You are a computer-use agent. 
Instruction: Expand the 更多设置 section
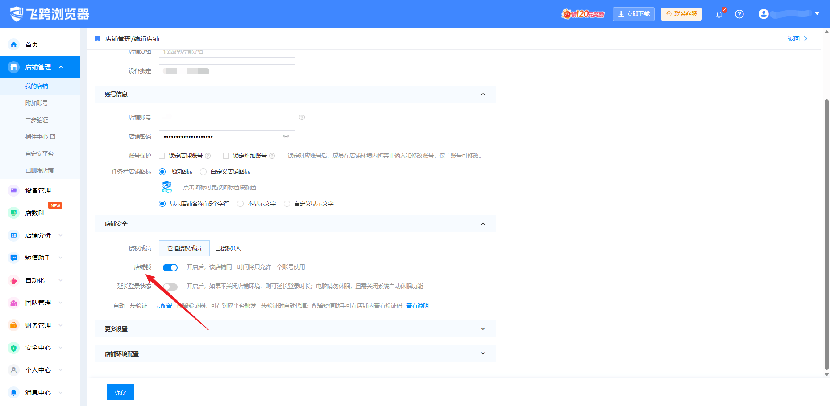coord(295,329)
